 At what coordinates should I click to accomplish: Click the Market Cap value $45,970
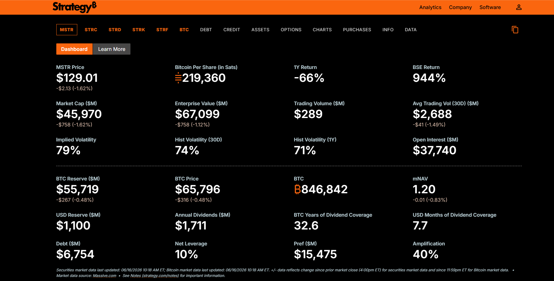[x=79, y=114]
